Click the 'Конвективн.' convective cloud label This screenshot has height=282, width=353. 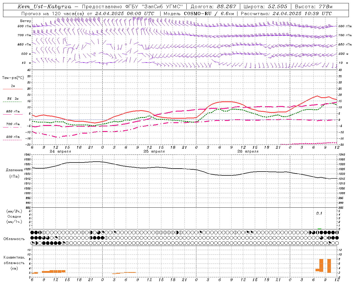tap(14, 257)
